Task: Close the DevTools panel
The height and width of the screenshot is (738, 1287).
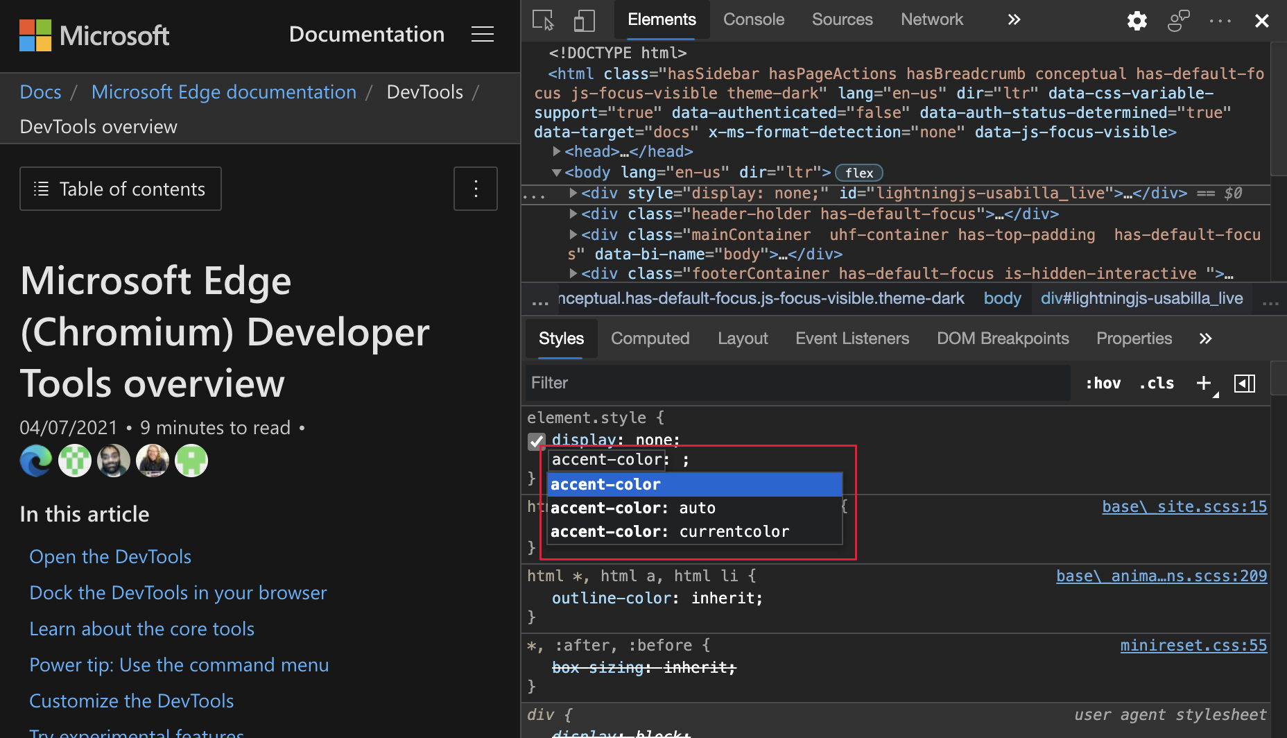Action: [1261, 21]
